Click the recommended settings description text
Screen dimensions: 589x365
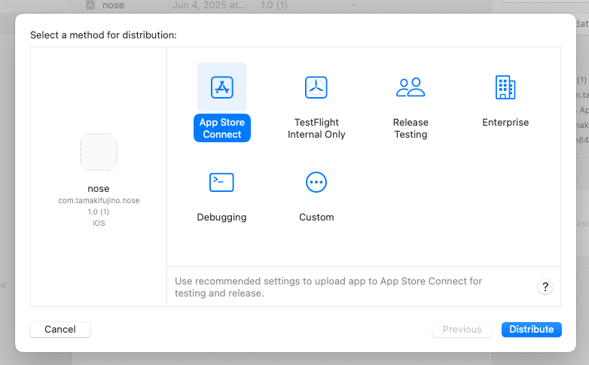pos(328,287)
